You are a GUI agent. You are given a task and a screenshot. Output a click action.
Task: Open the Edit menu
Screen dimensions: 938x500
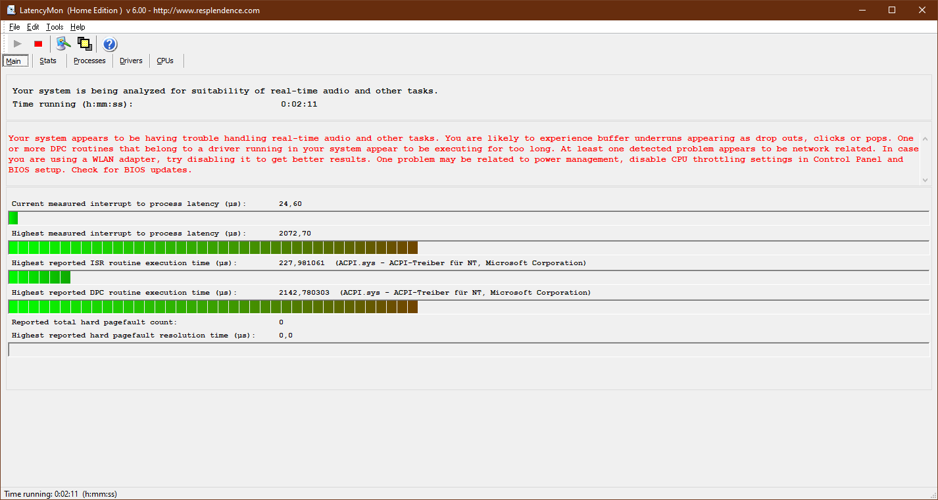point(33,27)
